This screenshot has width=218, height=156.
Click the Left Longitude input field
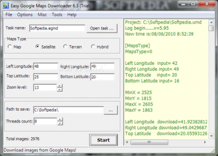click(45, 67)
